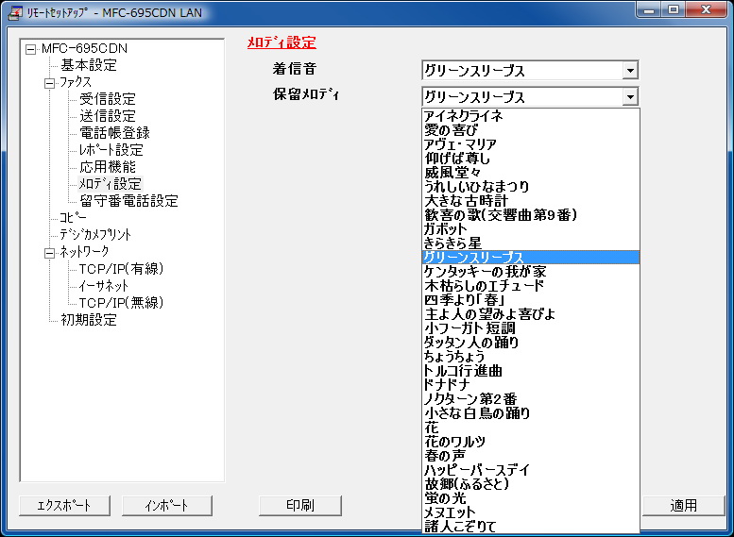Collapse the MFC-695CDN root tree node

click(x=31, y=49)
